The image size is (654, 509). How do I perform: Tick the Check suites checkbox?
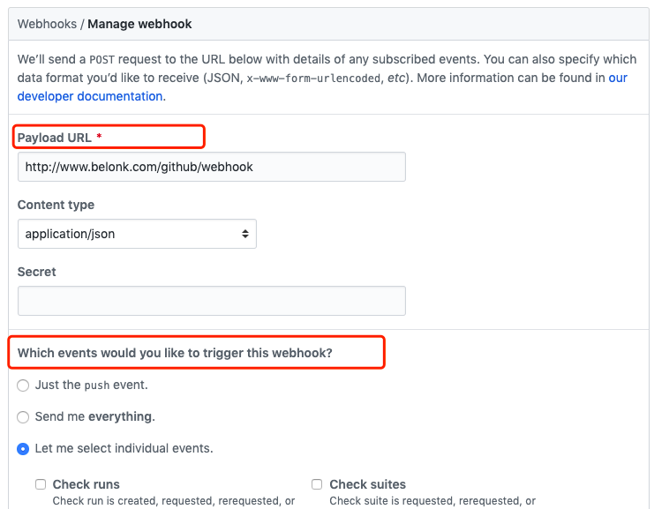click(x=317, y=484)
